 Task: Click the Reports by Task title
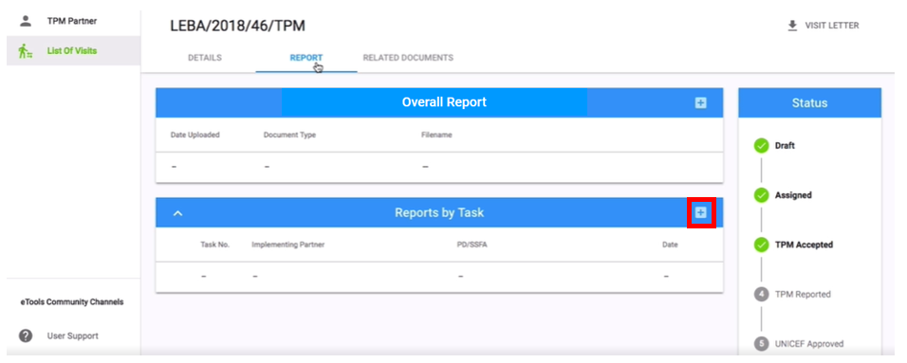439,212
